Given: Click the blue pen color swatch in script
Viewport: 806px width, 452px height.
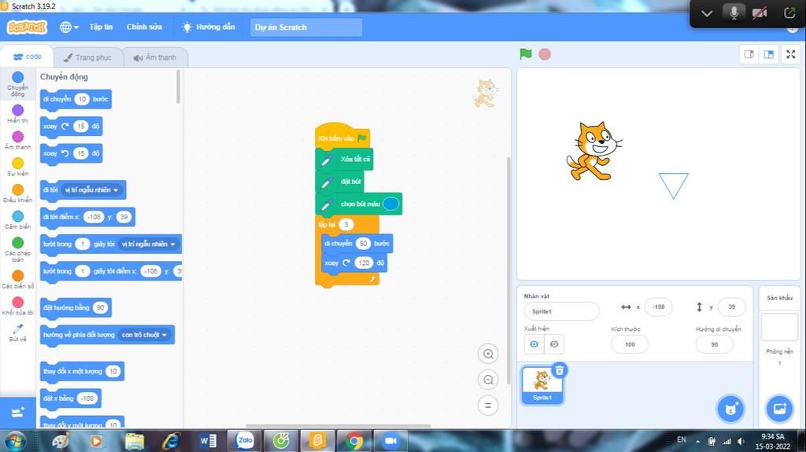Looking at the screenshot, I should [390, 204].
